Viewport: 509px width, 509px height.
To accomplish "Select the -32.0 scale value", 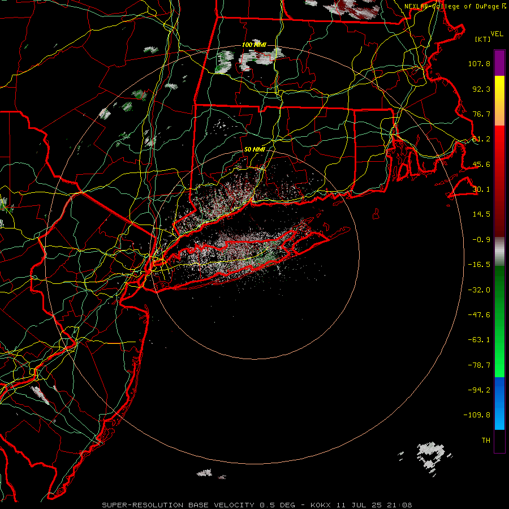I will (479, 290).
